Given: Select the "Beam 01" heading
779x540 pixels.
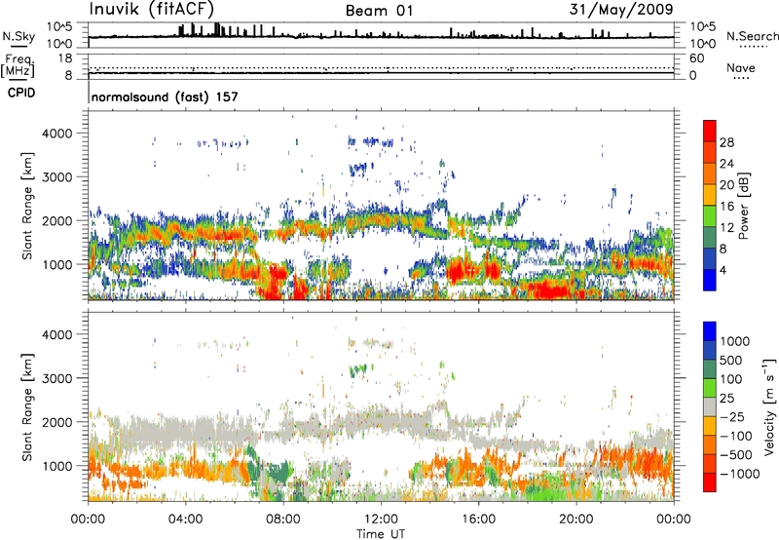Looking at the screenshot, I should coord(380,11).
